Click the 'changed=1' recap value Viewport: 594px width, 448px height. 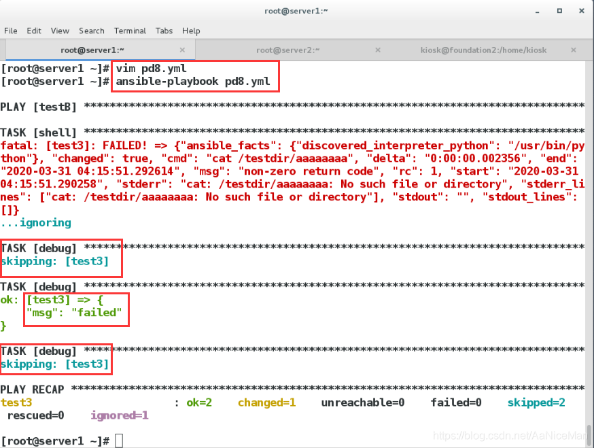pyautogui.click(x=266, y=402)
